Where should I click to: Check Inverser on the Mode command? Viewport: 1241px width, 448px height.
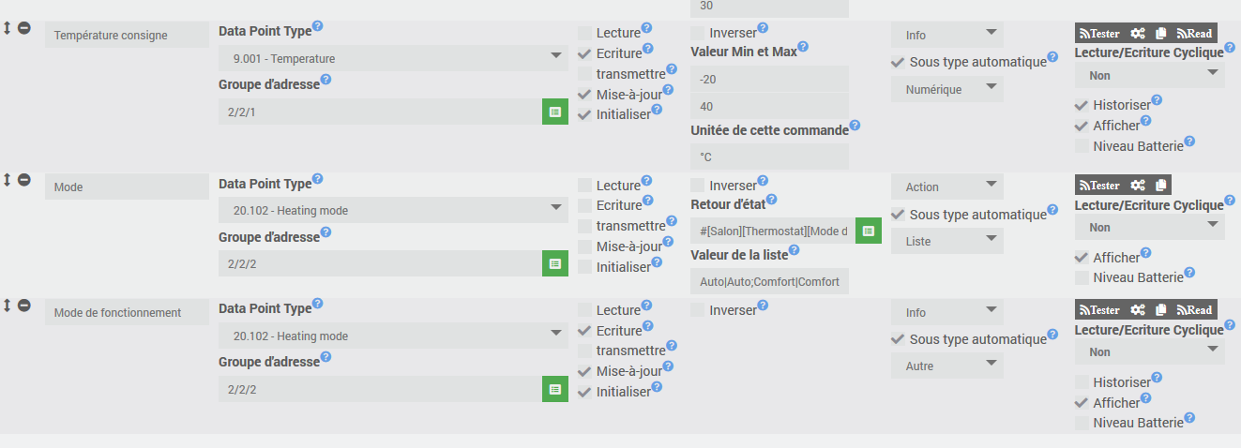(x=698, y=186)
